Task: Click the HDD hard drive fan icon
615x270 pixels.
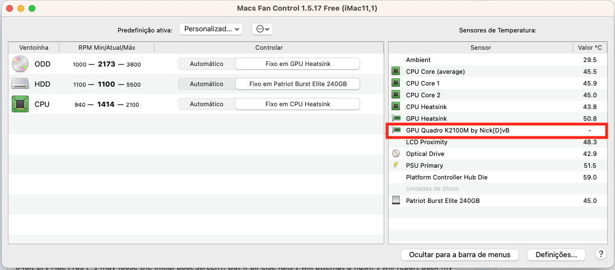Action: click(x=20, y=84)
